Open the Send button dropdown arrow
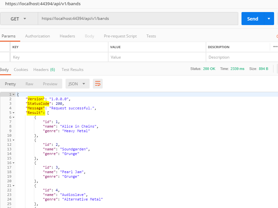This screenshot has width=278, height=208. pyautogui.click(x=269, y=19)
